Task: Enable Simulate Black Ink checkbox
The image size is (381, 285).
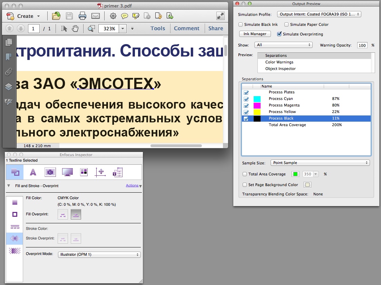Action: click(x=241, y=24)
